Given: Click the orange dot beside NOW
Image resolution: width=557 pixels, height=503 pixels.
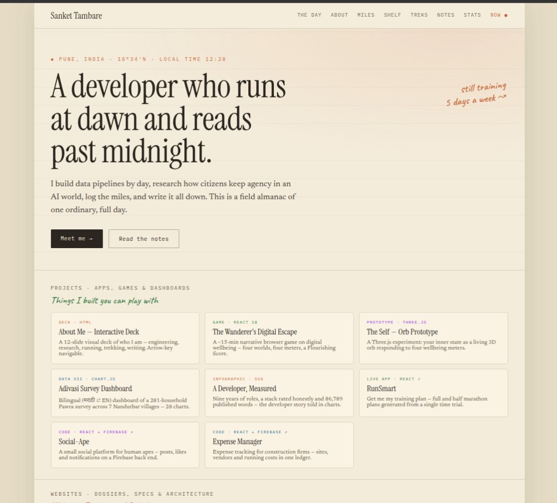Looking at the screenshot, I should (x=506, y=15).
